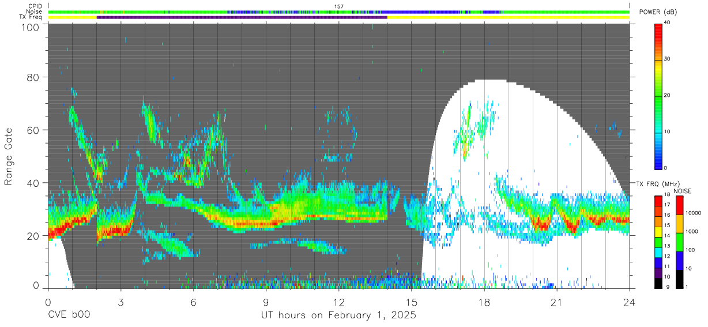708x327 pixels.
Task: Click the red segment of NOISE legend
Action: [680, 205]
